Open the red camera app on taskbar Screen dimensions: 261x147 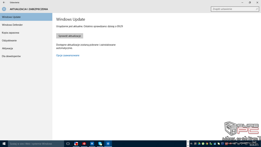(84, 143)
